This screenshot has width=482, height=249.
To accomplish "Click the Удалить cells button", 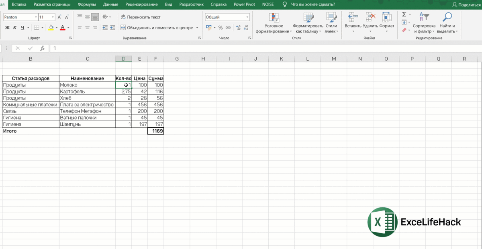I will [x=370, y=22].
